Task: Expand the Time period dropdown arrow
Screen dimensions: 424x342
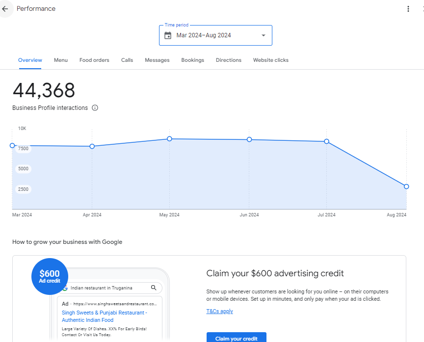Action: tap(263, 35)
